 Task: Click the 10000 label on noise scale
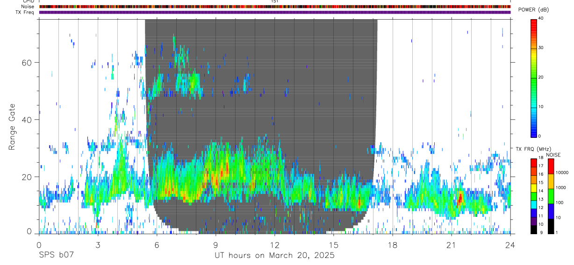pyautogui.click(x=562, y=173)
